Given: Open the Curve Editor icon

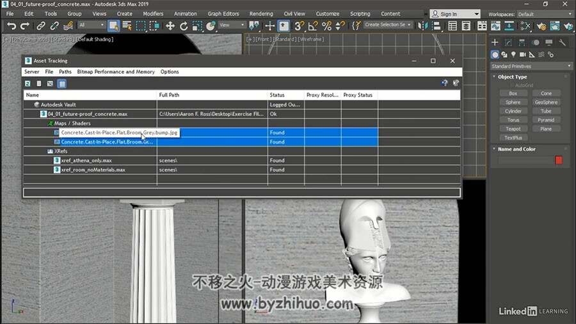Looking at the screenshot, I should coord(495,26).
